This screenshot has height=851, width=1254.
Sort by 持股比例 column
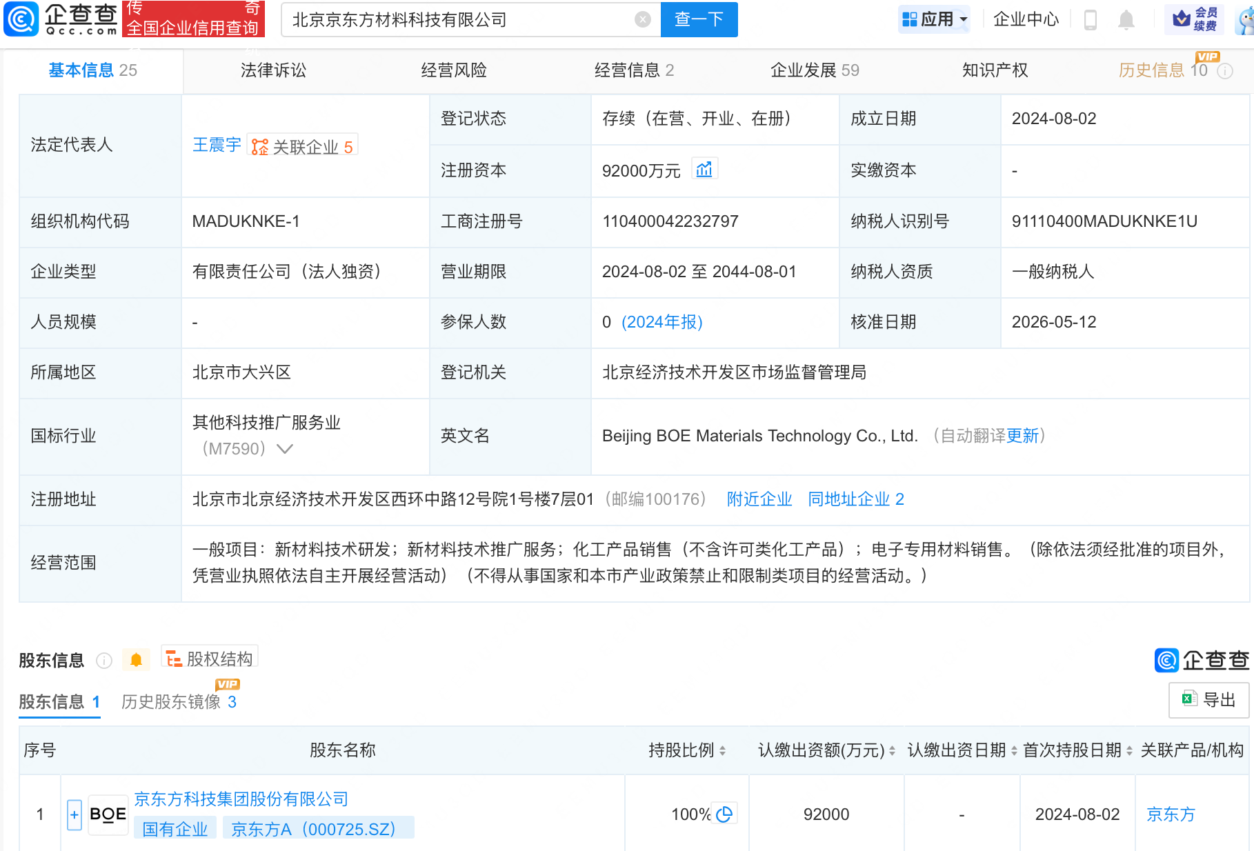pos(722,750)
